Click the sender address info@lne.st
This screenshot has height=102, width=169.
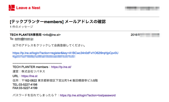(x=52, y=35)
